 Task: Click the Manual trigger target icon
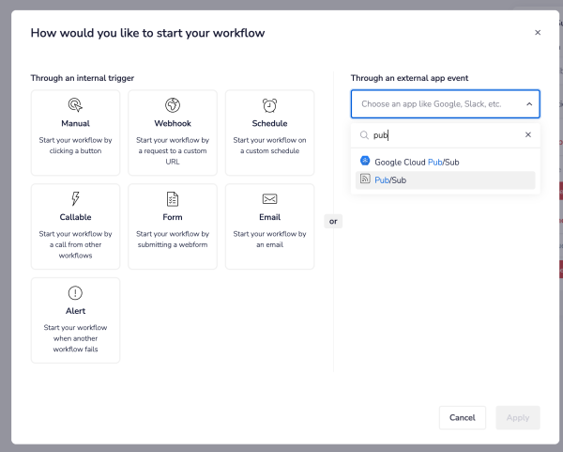tap(75, 105)
